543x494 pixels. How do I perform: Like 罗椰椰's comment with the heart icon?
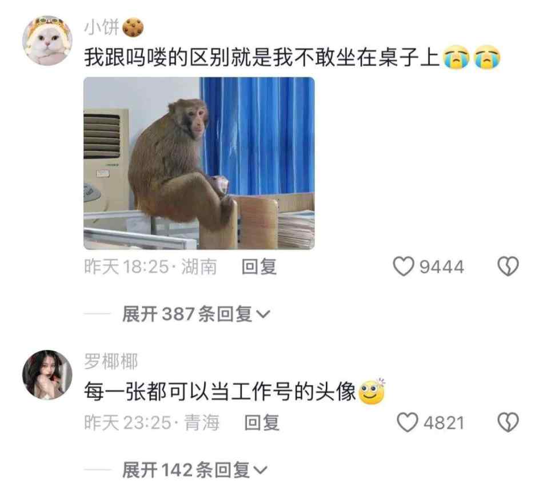(x=407, y=423)
